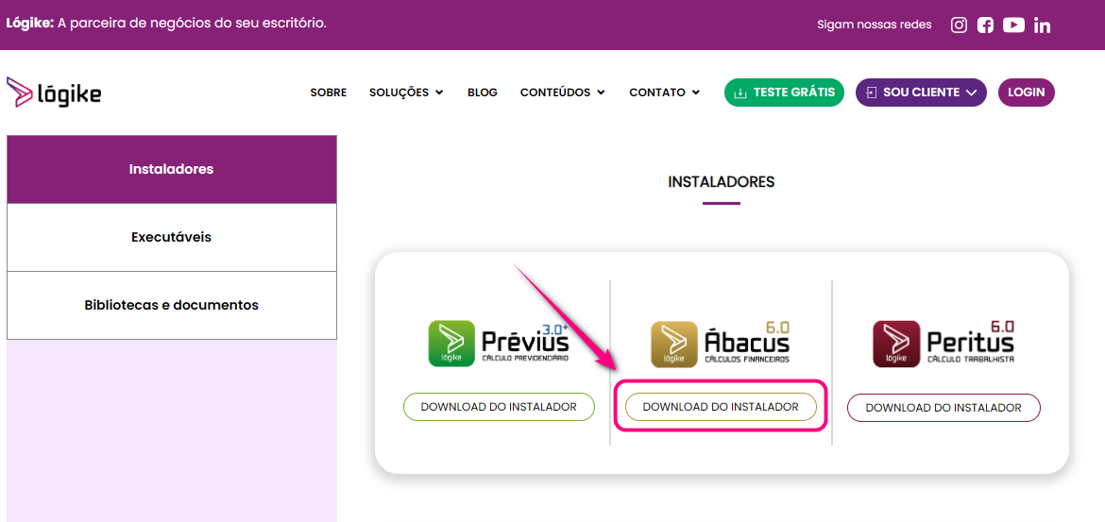
Task: Download the Ábacus installer
Action: coord(721,407)
